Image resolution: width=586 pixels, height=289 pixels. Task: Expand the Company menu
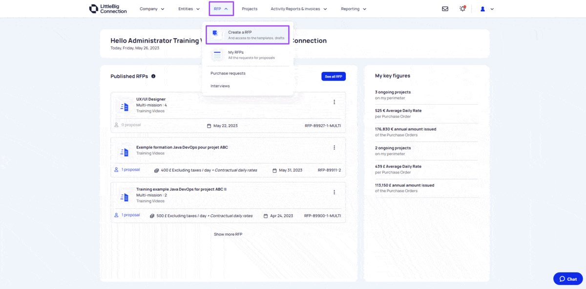(152, 9)
